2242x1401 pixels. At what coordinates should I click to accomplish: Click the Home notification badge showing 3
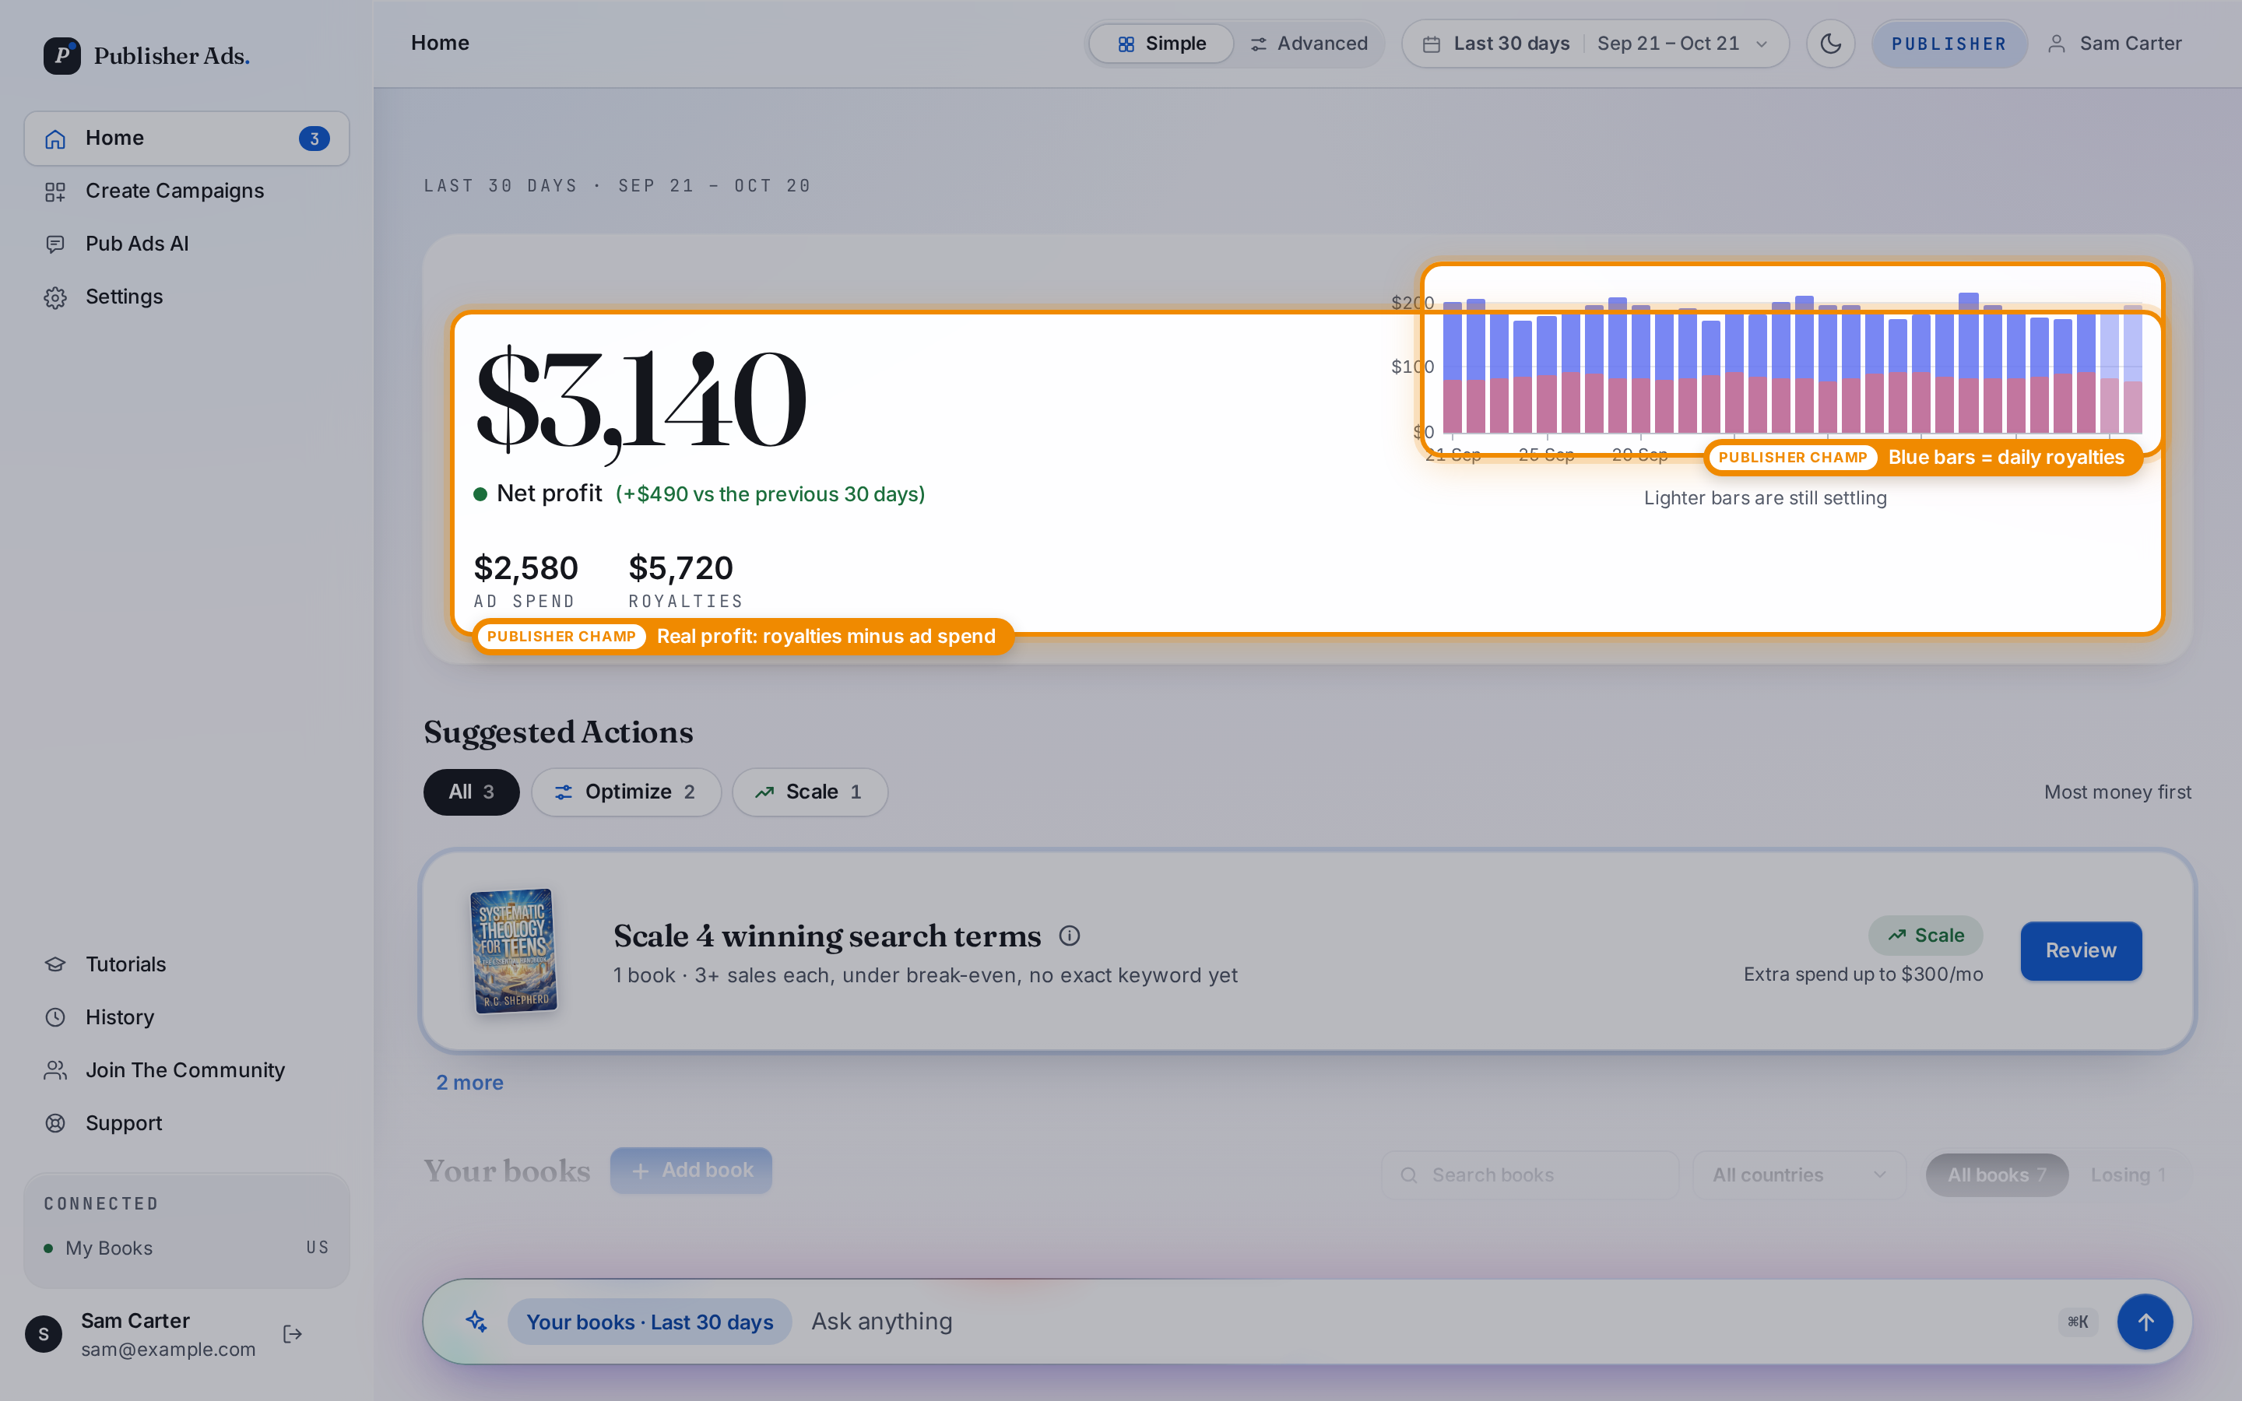pos(314,138)
